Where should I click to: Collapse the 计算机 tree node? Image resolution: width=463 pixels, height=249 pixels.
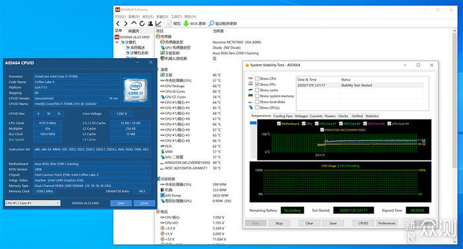coord(117,42)
